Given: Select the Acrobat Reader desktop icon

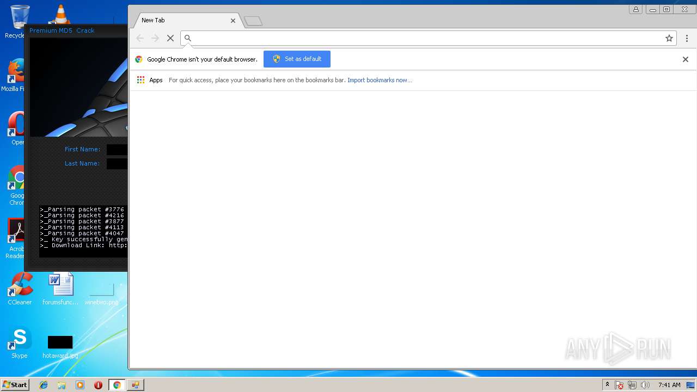Looking at the screenshot, I should (x=16, y=238).
